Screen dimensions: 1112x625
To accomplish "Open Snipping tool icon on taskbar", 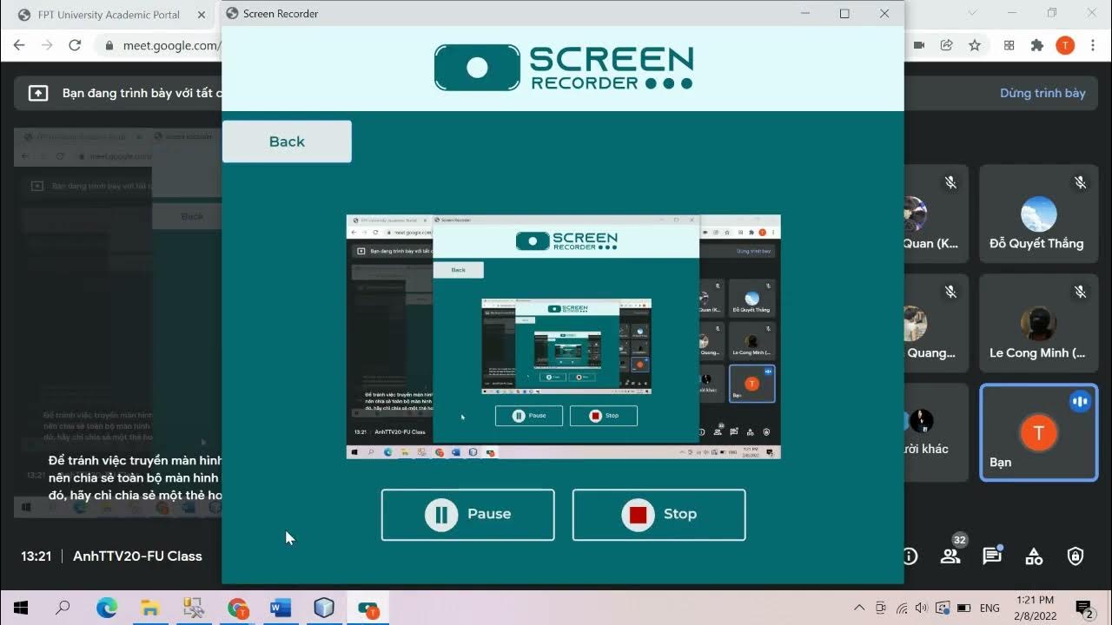I will 194,608.
